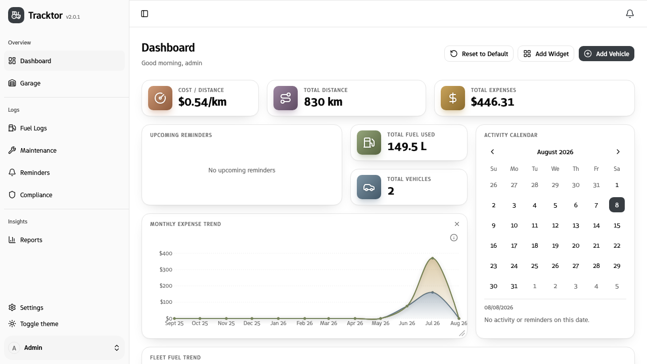The image size is (647, 364).
Task: Toggle the sidebar panel icon
Action: [x=145, y=14]
